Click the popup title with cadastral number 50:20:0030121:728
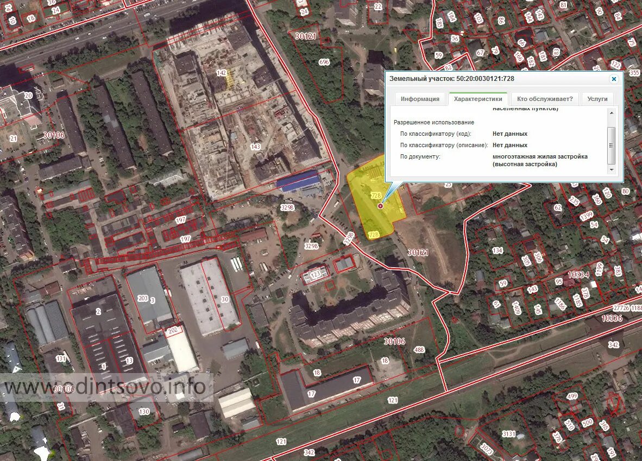 point(451,79)
